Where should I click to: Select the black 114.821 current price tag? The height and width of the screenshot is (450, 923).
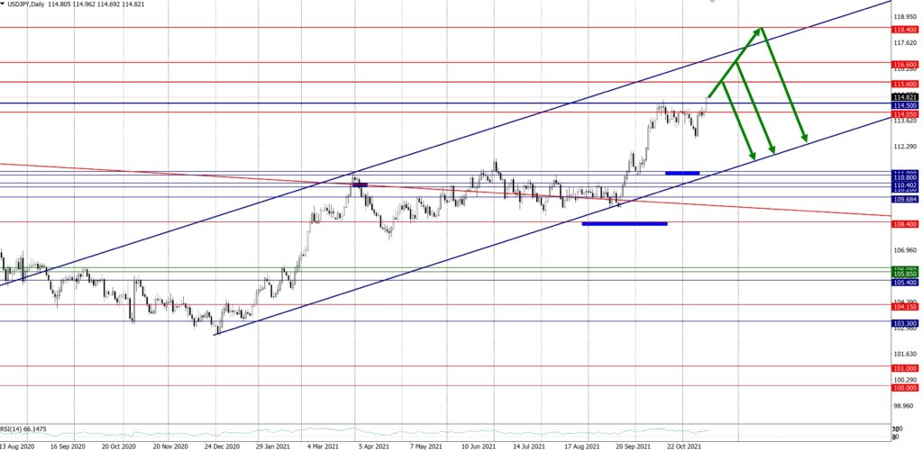(x=905, y=97)
